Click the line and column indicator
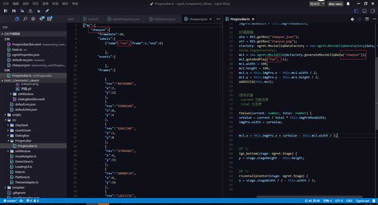Screen dimensions: 378x205 312,201
